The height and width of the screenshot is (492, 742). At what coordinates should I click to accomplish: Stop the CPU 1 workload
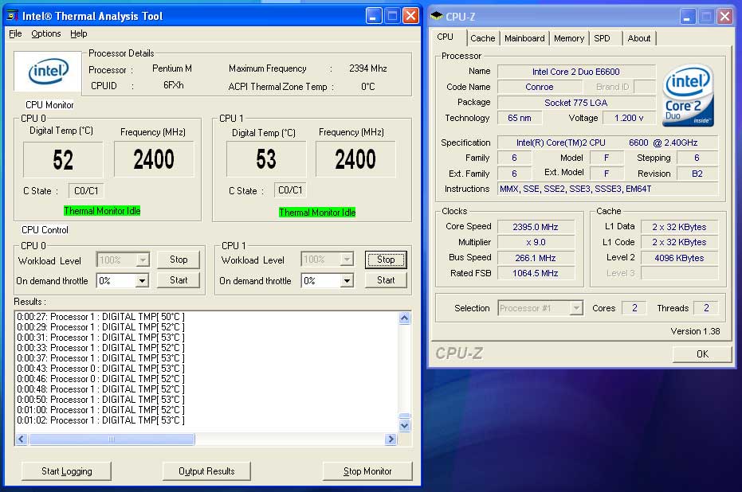(x=386, y=260)
